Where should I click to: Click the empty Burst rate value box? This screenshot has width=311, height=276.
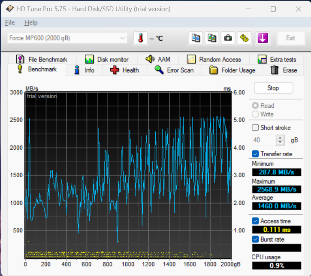(x=277, y=248)
